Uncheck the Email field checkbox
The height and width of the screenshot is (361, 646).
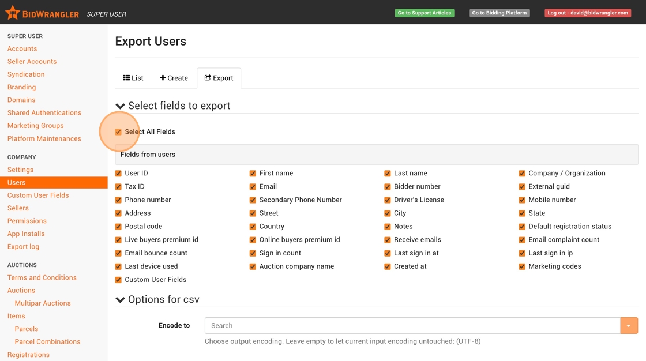(x=253, y=187)
